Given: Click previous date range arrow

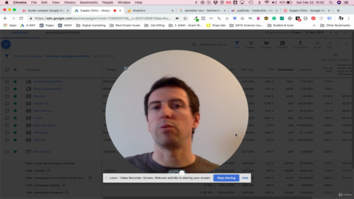Looking at the screenshot, I should point(337,33).
